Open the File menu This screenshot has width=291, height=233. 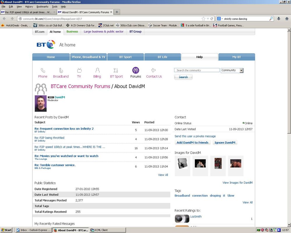point(3,6)
